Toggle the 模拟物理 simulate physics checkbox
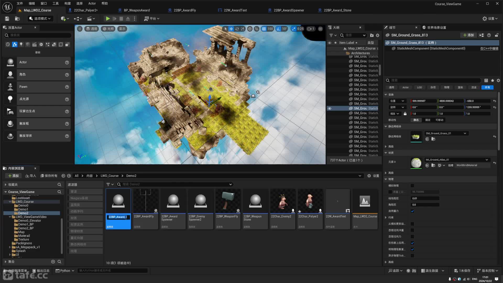Image resolution: width=503 pixels, height=283 pixels. (x=412, y=186)
